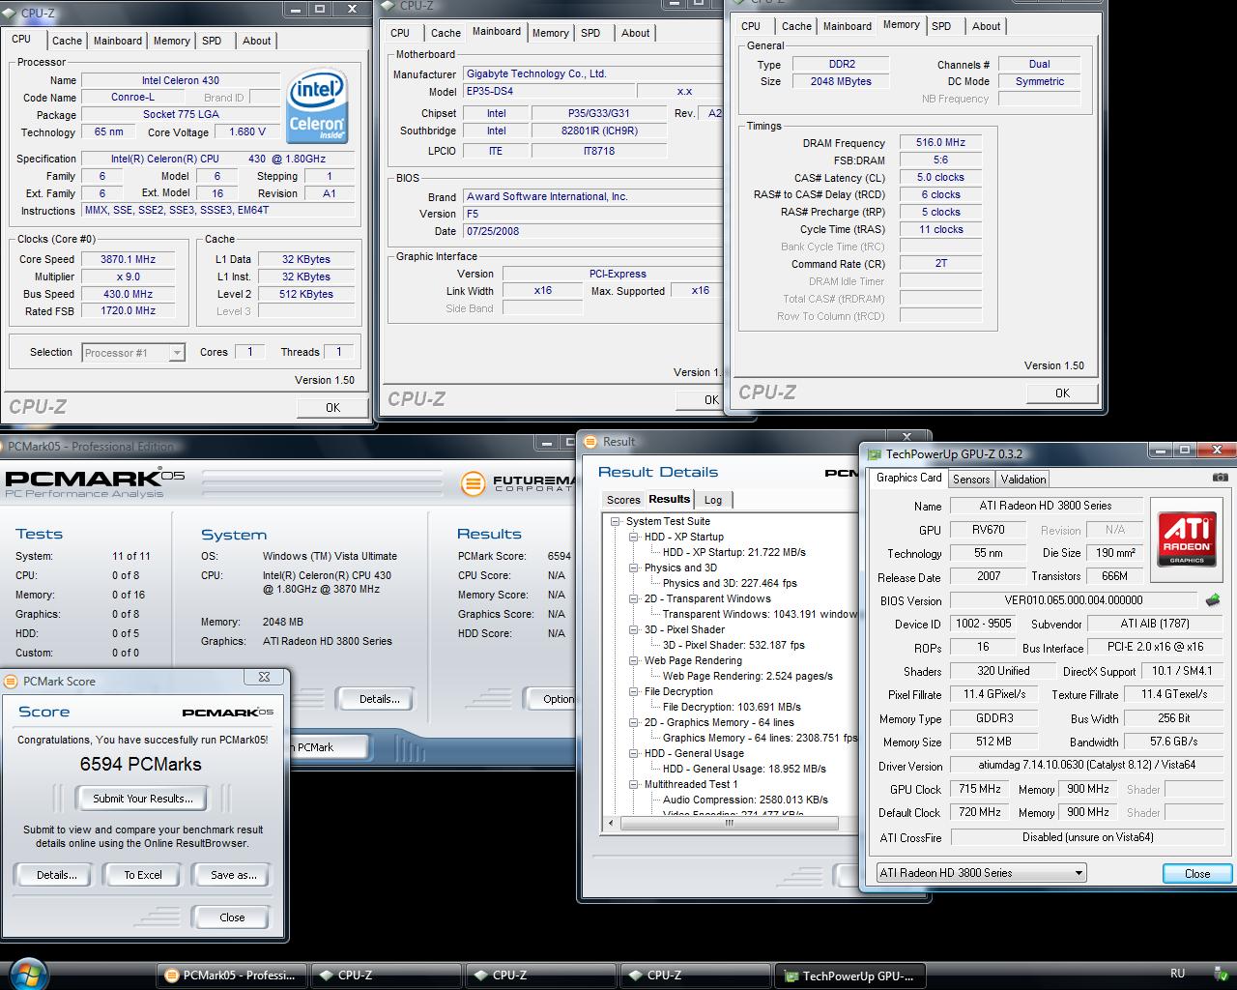Save the BIOS using the green chip icon
The image size is (1237, 990).
click(1212, 600)
